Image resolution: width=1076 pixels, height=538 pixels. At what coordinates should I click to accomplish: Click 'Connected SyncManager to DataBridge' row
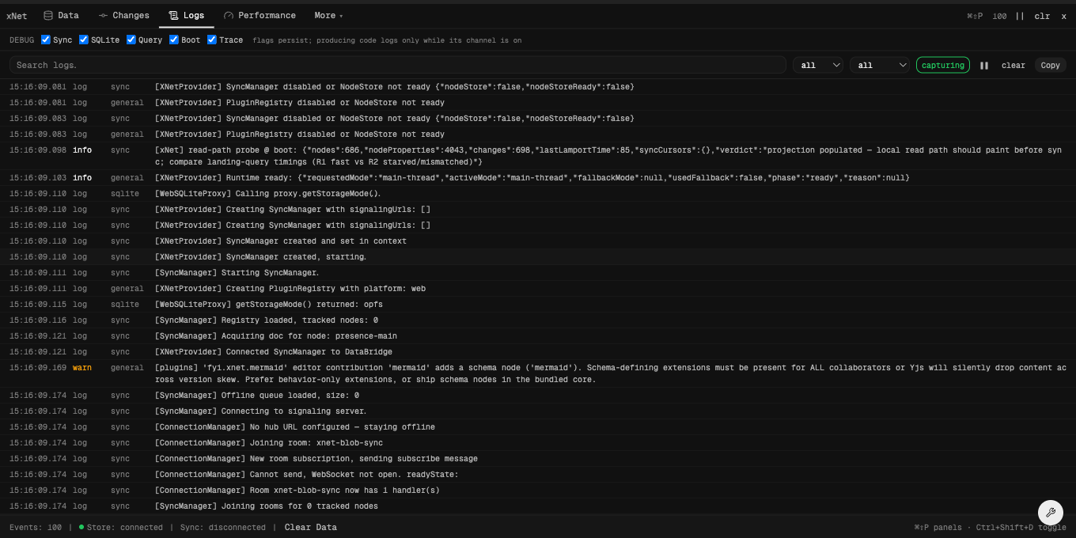click(538, 352)
